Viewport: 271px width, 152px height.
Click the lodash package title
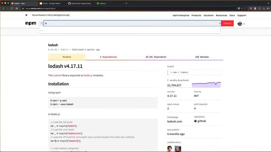(x=53, y=45)
